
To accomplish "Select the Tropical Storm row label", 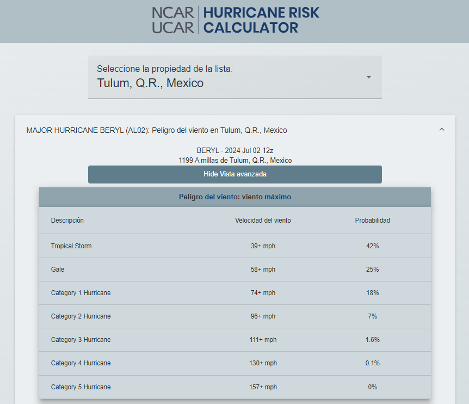I will [x=71, y=246].
